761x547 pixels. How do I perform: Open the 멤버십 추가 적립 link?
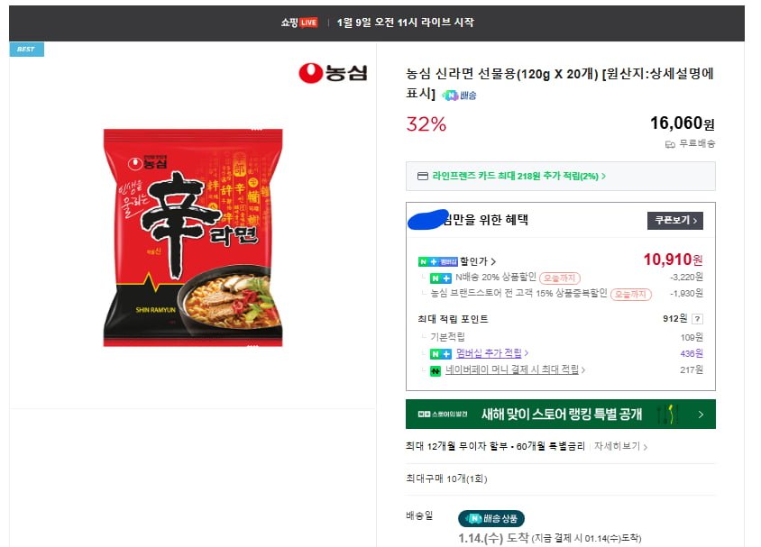tap(491, 353)
